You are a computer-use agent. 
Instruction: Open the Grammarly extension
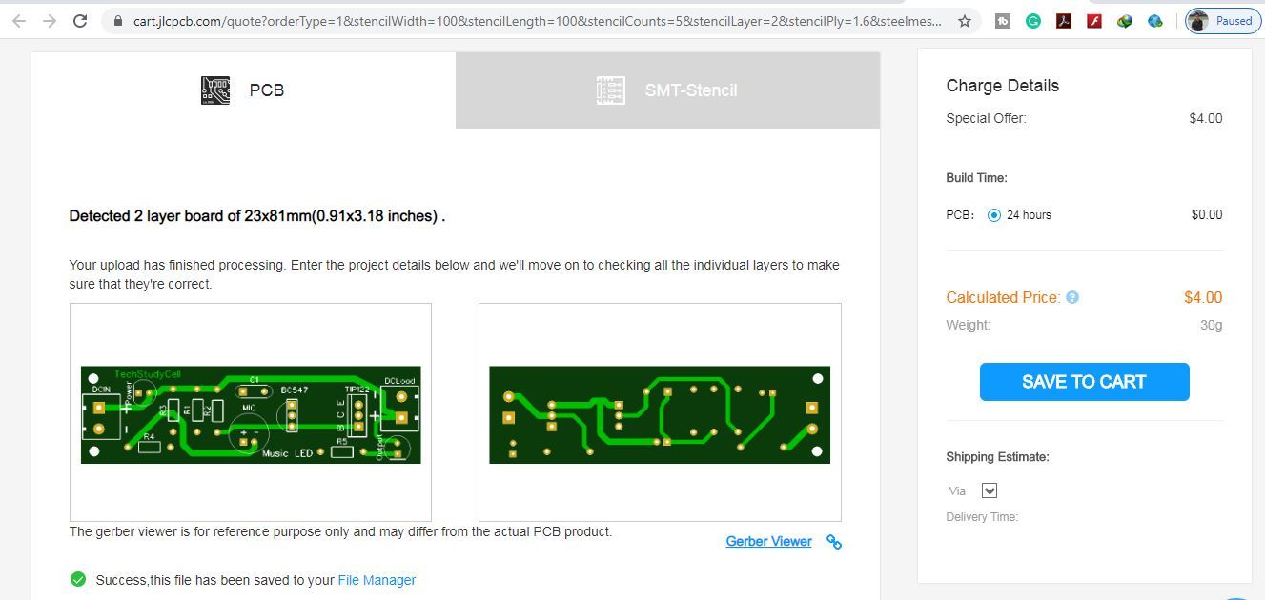click(x=1033, y=20)
